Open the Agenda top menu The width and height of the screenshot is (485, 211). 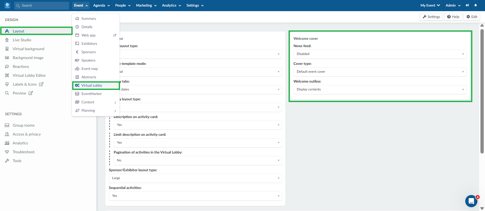pos(101,5)
